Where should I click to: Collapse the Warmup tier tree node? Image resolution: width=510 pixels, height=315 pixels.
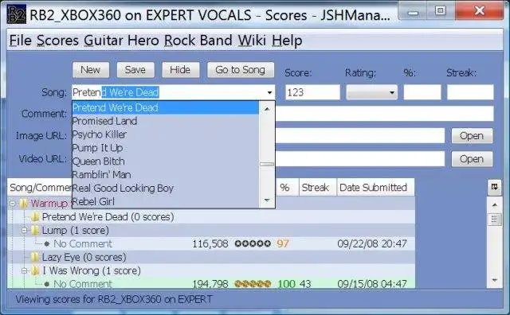13,204
